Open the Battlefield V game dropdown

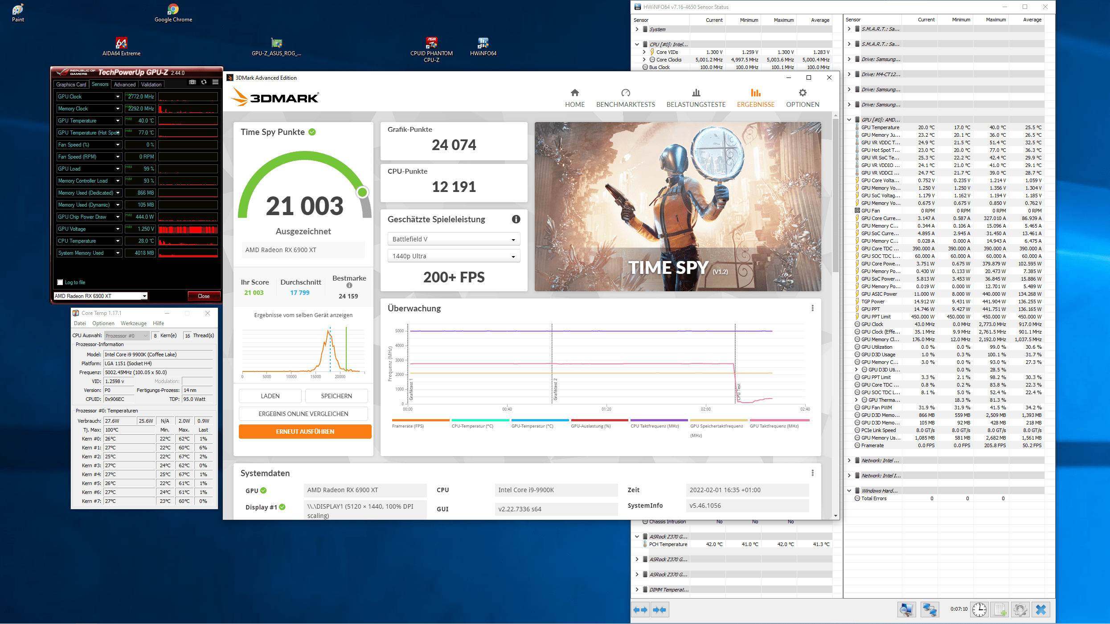tap(454, 239)
